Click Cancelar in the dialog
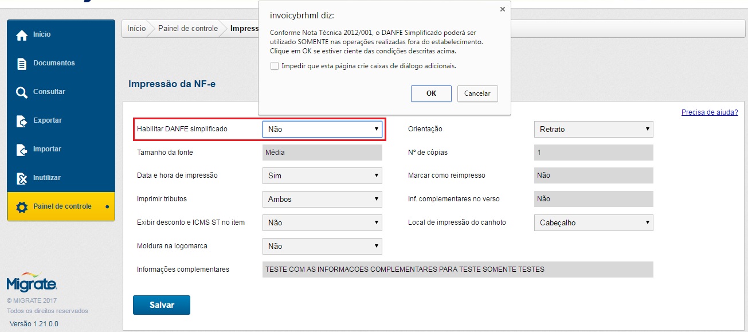This screenshot has width=748, height=332. (477, 93)
